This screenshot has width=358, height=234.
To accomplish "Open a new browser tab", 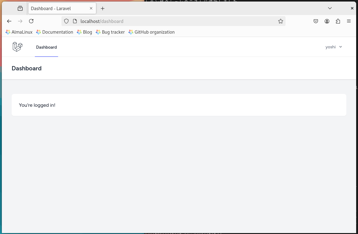I will click(x=103, y=9).
